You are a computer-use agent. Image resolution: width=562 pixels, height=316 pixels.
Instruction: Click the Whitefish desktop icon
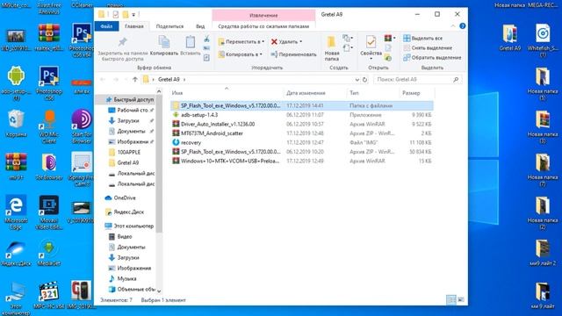coord(543,40)
